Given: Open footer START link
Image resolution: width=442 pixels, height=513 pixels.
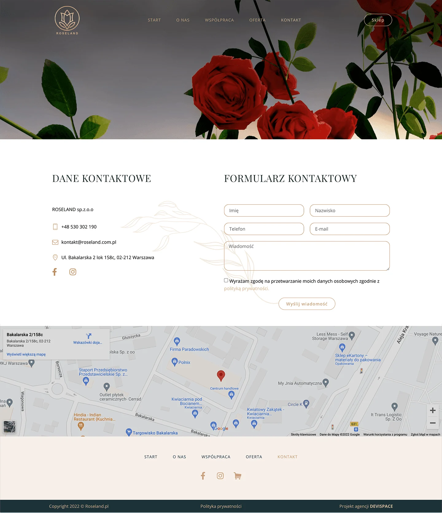Looking at the screenshot, I should click(151, 457).
